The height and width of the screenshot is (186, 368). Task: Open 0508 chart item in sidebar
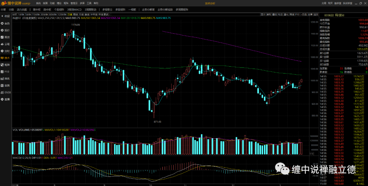click(x=6, y=92)
